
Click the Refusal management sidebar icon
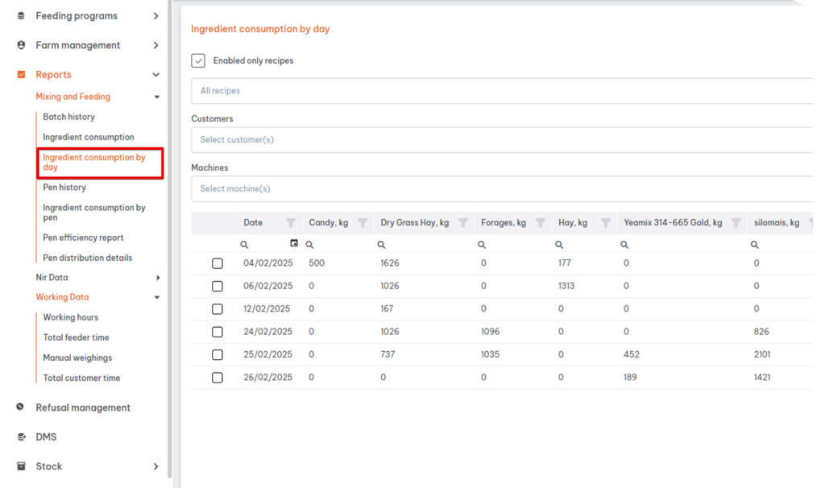(x=20, y=407)
